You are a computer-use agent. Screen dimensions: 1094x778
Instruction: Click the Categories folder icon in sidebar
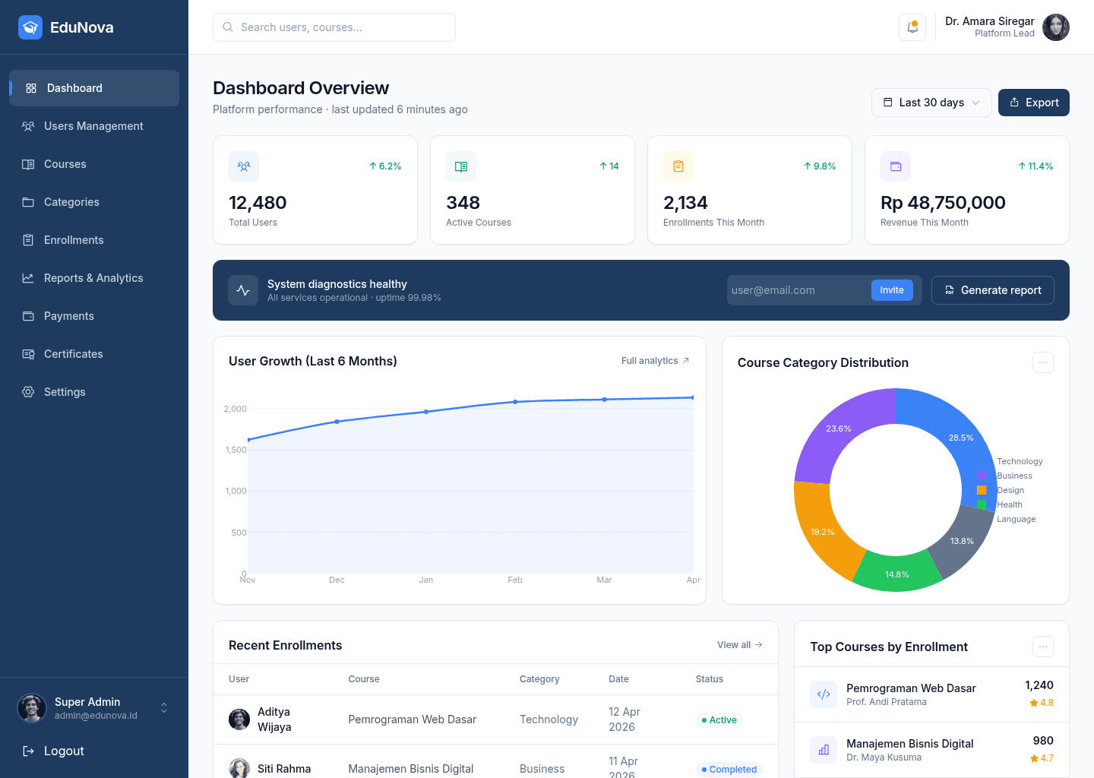point(28,202)
